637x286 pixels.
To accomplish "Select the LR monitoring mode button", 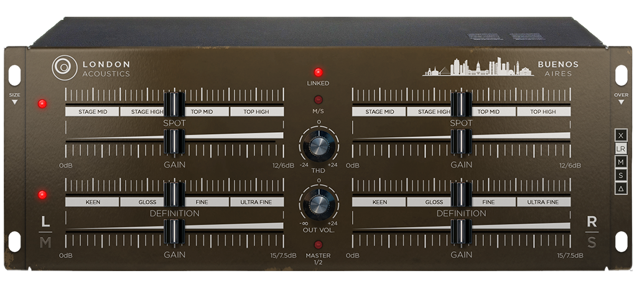I will pos(620,149).
